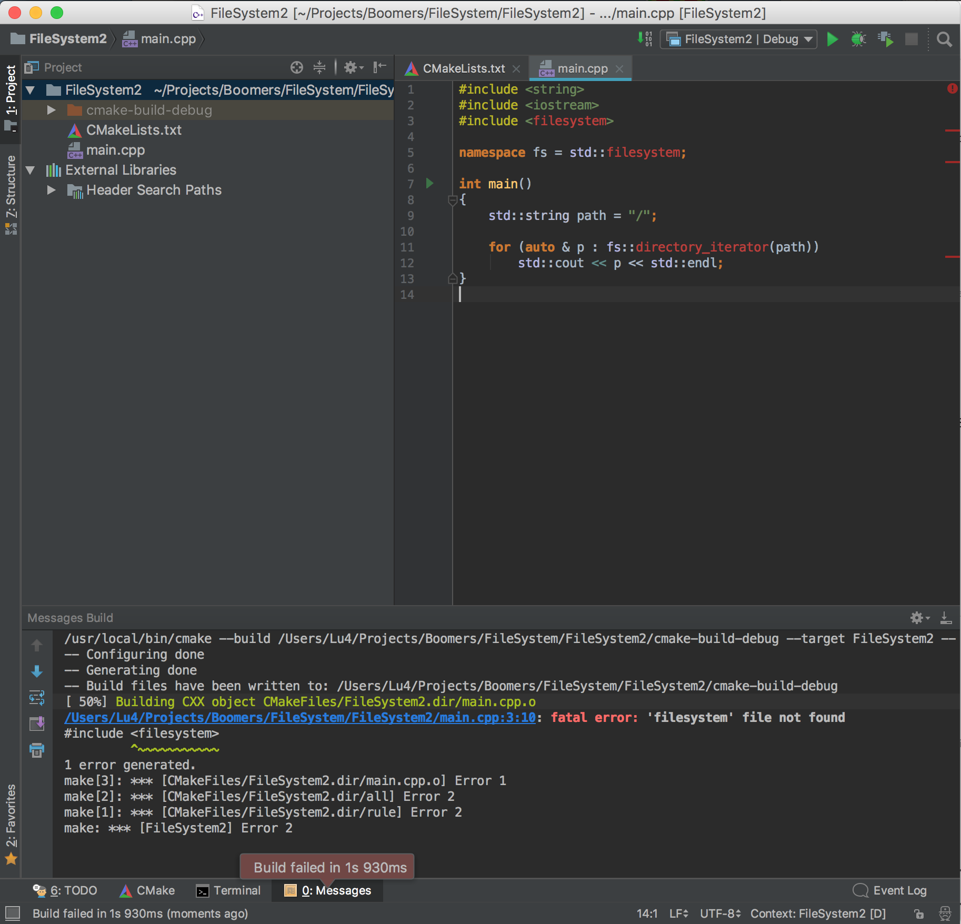Toggle tool window bars in bottom-left corner
This screenshot has width=961, height=924.
(12, 913)
